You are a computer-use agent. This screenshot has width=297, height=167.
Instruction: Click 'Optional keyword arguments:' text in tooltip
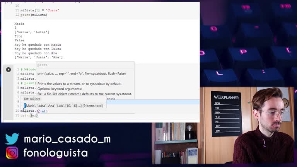tap(60, 89)
